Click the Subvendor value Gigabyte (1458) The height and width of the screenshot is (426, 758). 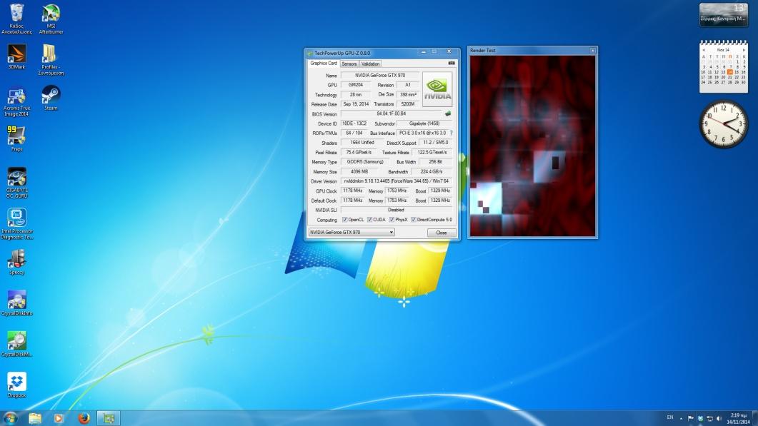click(424, 123)
